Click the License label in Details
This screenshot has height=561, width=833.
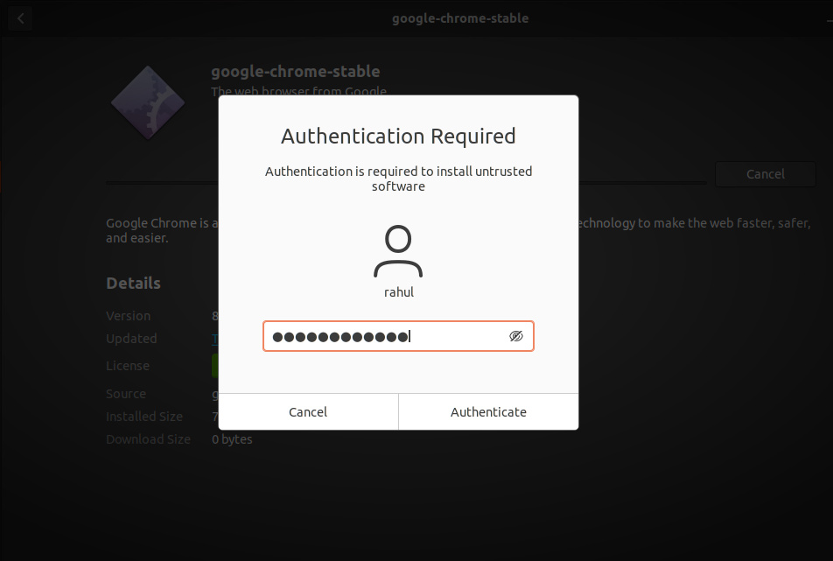[128, 366]
